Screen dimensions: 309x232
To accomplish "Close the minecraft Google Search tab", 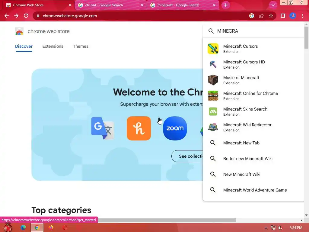I will tap(214, 5).
